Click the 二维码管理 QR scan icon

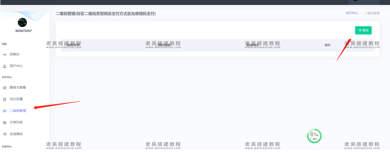[5, 111]
